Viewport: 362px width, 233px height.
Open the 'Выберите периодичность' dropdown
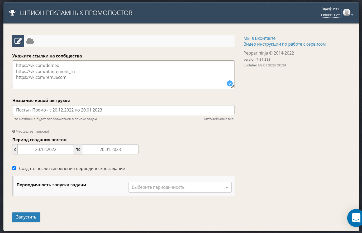click(180, 187)
